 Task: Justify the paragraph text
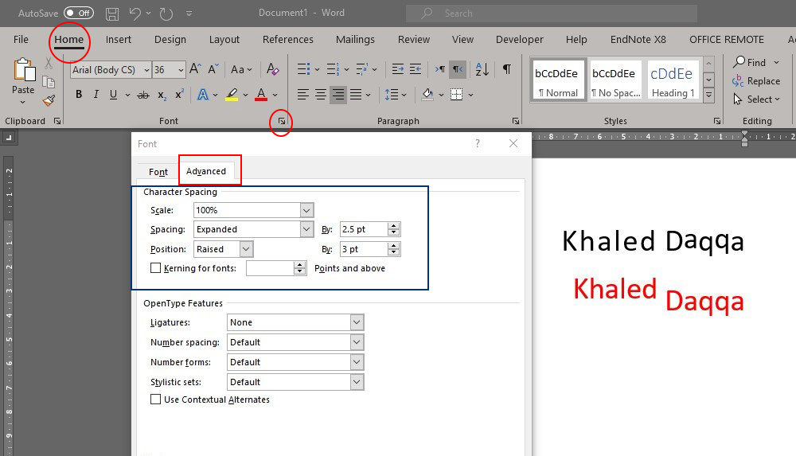click(356, 95)
